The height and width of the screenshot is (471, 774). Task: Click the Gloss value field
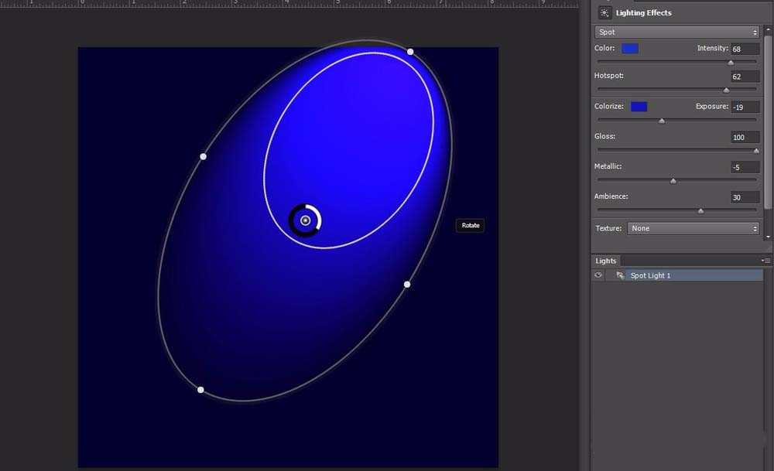[x=745, y=137]
